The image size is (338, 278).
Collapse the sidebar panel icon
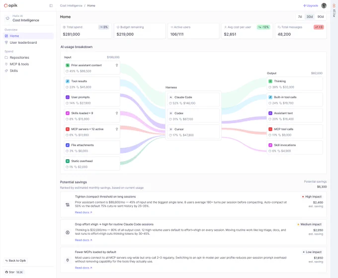tap(51, 5)
